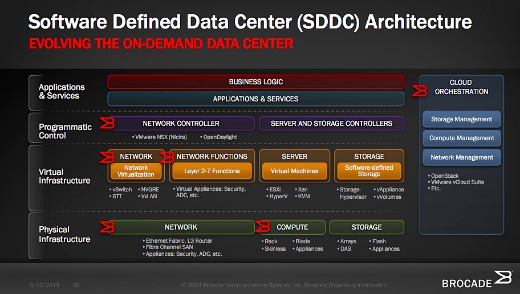Select the Virtual Machines block
The height and width of the screenshot is (294, 520).
point(294,171)
